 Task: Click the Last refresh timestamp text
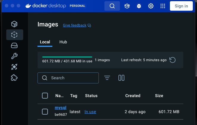[x=144, y=60]
